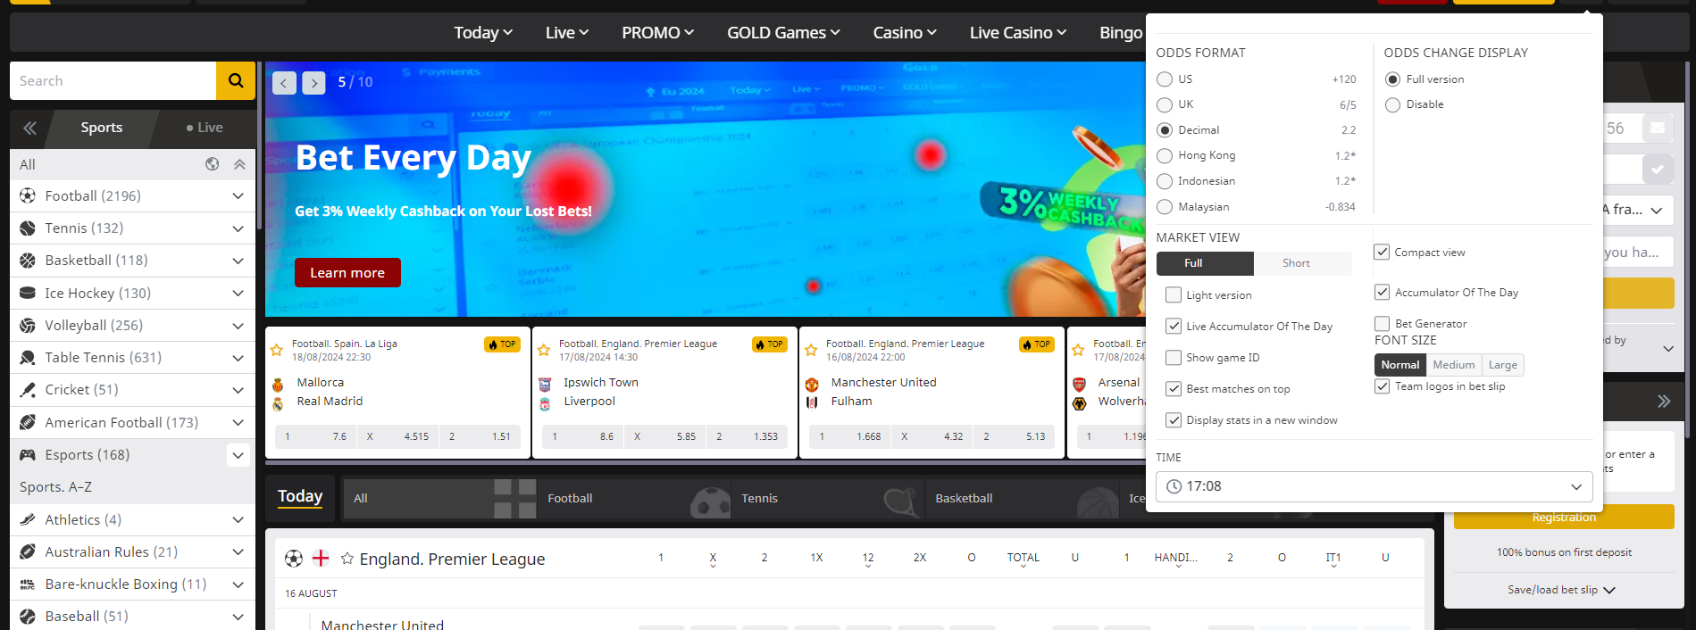1696x630 pixels.
Task: Click the Australian Rules ball icon
Action: click(x=28, y=552)
